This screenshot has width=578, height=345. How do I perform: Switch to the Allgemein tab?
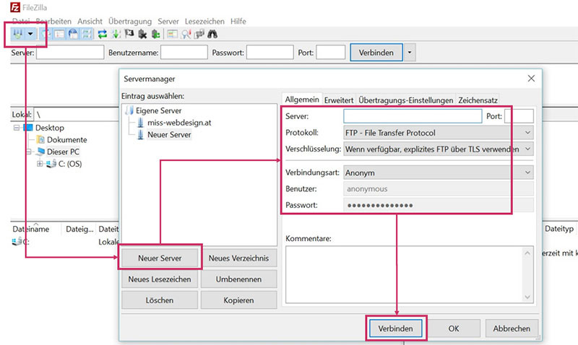302,100
